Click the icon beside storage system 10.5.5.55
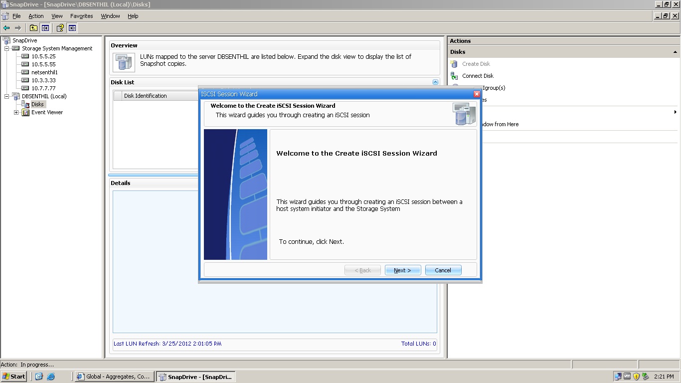This screenshot has width=681, height=383. [25, 64]
